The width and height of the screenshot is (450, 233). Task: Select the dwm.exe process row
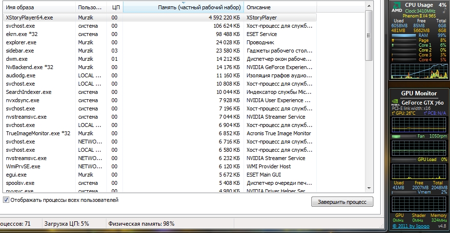(160, 59)
